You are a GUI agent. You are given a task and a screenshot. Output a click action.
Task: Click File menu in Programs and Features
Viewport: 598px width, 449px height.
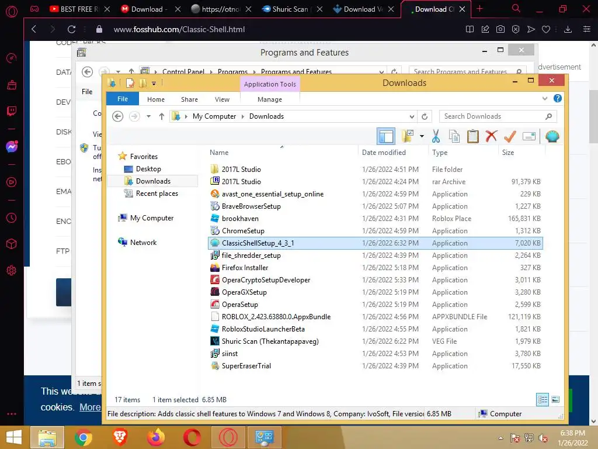(87, 92)
